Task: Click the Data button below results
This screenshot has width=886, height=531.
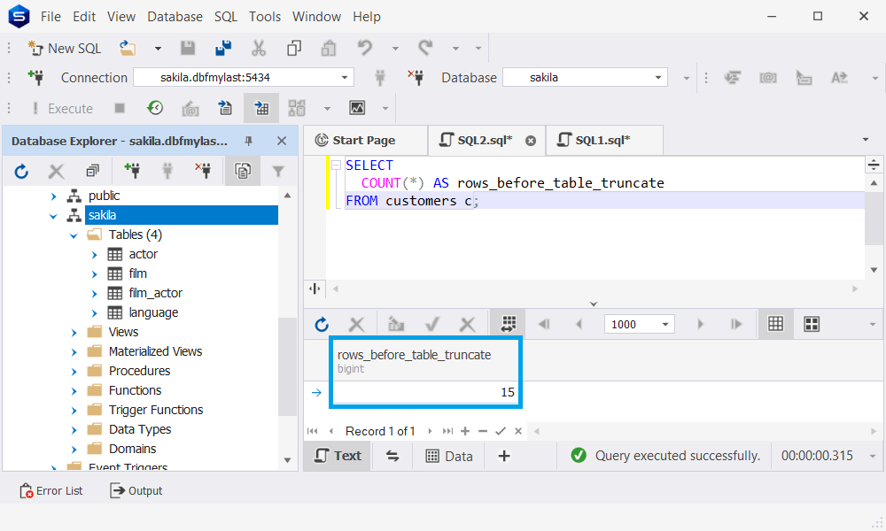Action: [449, 456]
